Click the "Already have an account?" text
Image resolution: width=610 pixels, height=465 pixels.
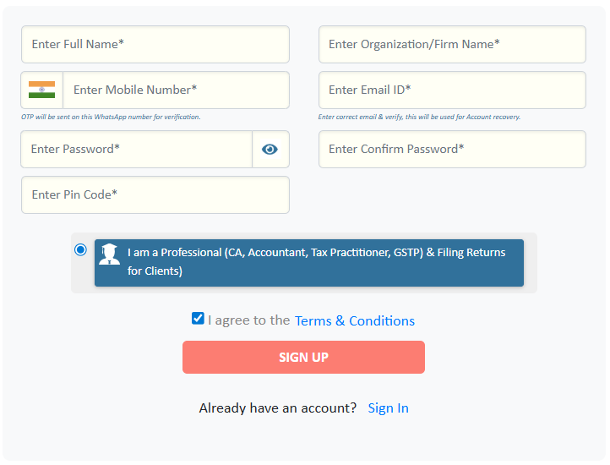[278, 408]
